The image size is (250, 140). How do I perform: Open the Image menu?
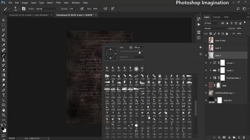(25, 3)
